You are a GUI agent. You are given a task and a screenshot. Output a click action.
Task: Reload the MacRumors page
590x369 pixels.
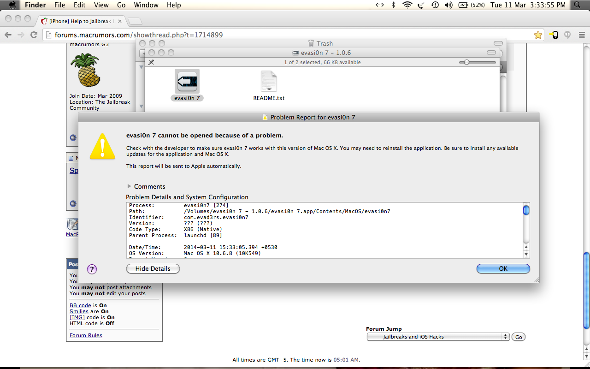[34, 35]
